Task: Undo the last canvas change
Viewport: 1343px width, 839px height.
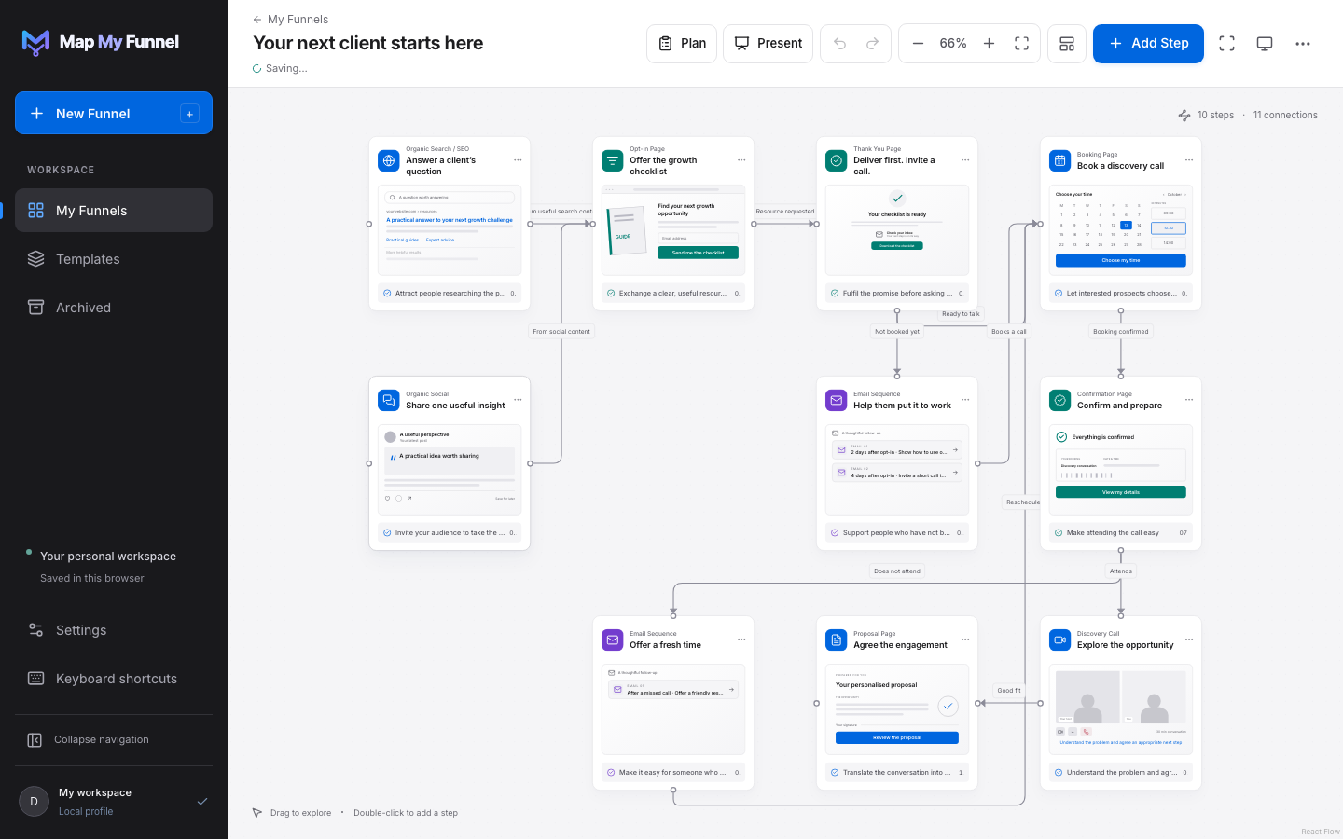Action: tap(839, 44)
